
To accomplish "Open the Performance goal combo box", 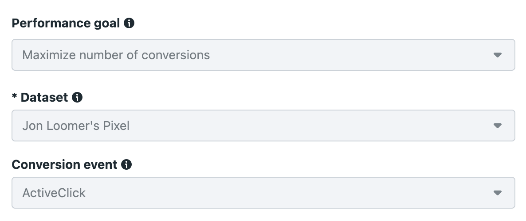I will (263, 55).
